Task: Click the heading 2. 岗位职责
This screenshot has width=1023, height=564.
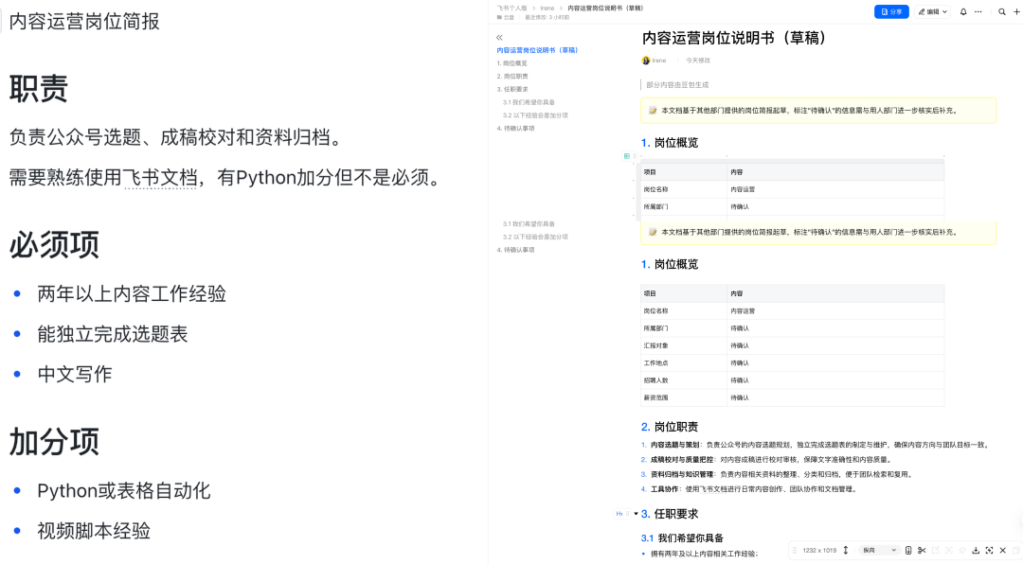Action: point(670,427)
